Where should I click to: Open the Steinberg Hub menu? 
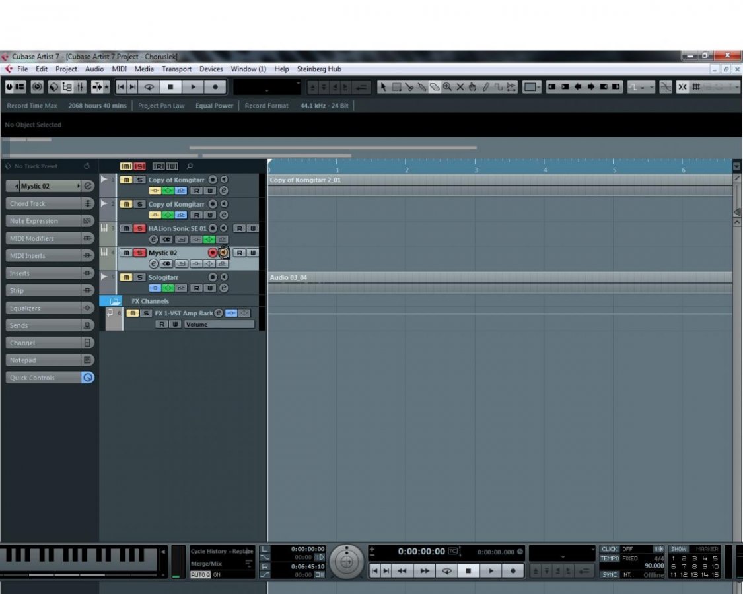pyautogui.click(x=319, y=69)
